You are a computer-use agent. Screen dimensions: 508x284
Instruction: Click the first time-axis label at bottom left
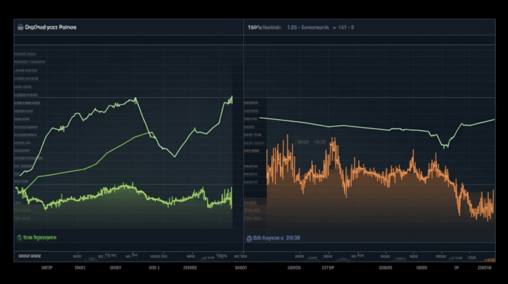(47, 268)
